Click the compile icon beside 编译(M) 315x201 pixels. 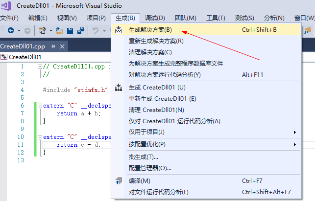(x=119, y=181)
